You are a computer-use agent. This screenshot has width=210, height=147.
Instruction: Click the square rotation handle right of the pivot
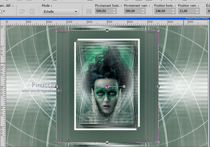tap(124, 87)
